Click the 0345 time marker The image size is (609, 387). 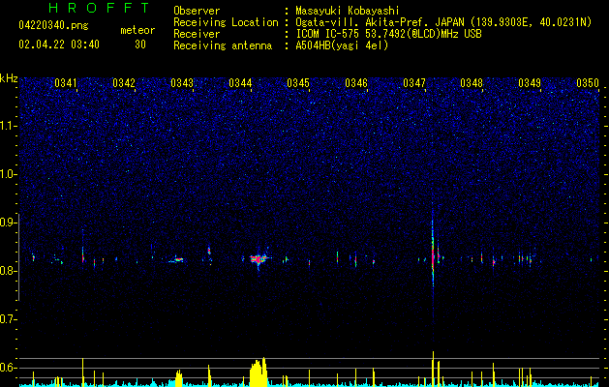click(298, 83)
